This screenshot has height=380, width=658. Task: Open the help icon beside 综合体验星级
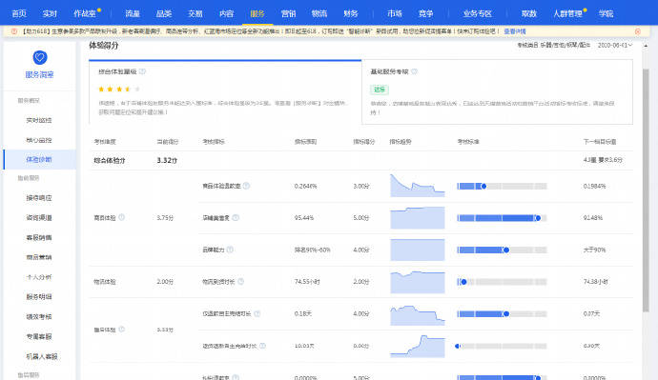pos(142,71)
